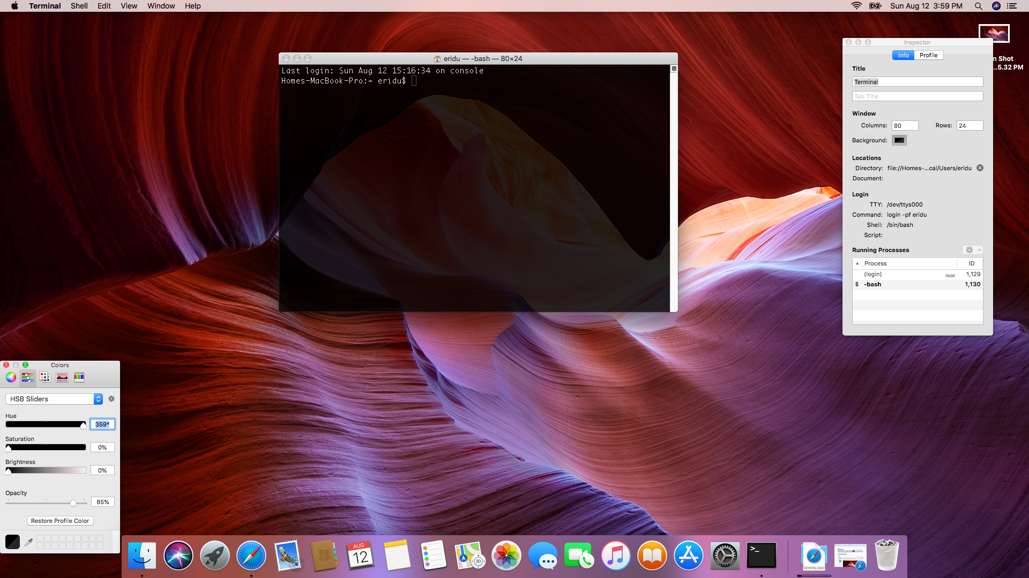This screenshot has height=578, width=1029.
Task: Open Notification Center
Action: 1012,6
